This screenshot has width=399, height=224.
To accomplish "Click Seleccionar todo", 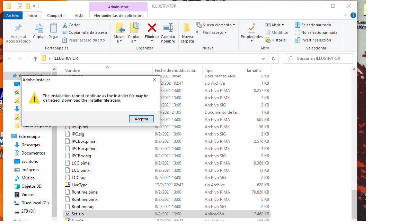I will pos(313,25).
